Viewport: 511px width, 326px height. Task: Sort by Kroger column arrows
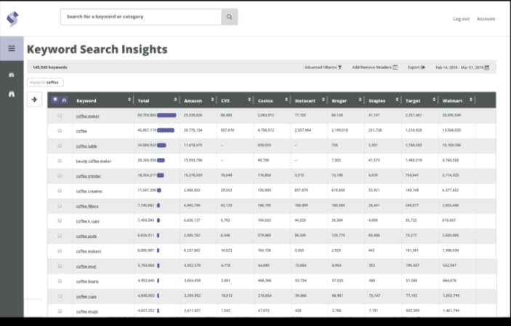(x=360, y=100)
